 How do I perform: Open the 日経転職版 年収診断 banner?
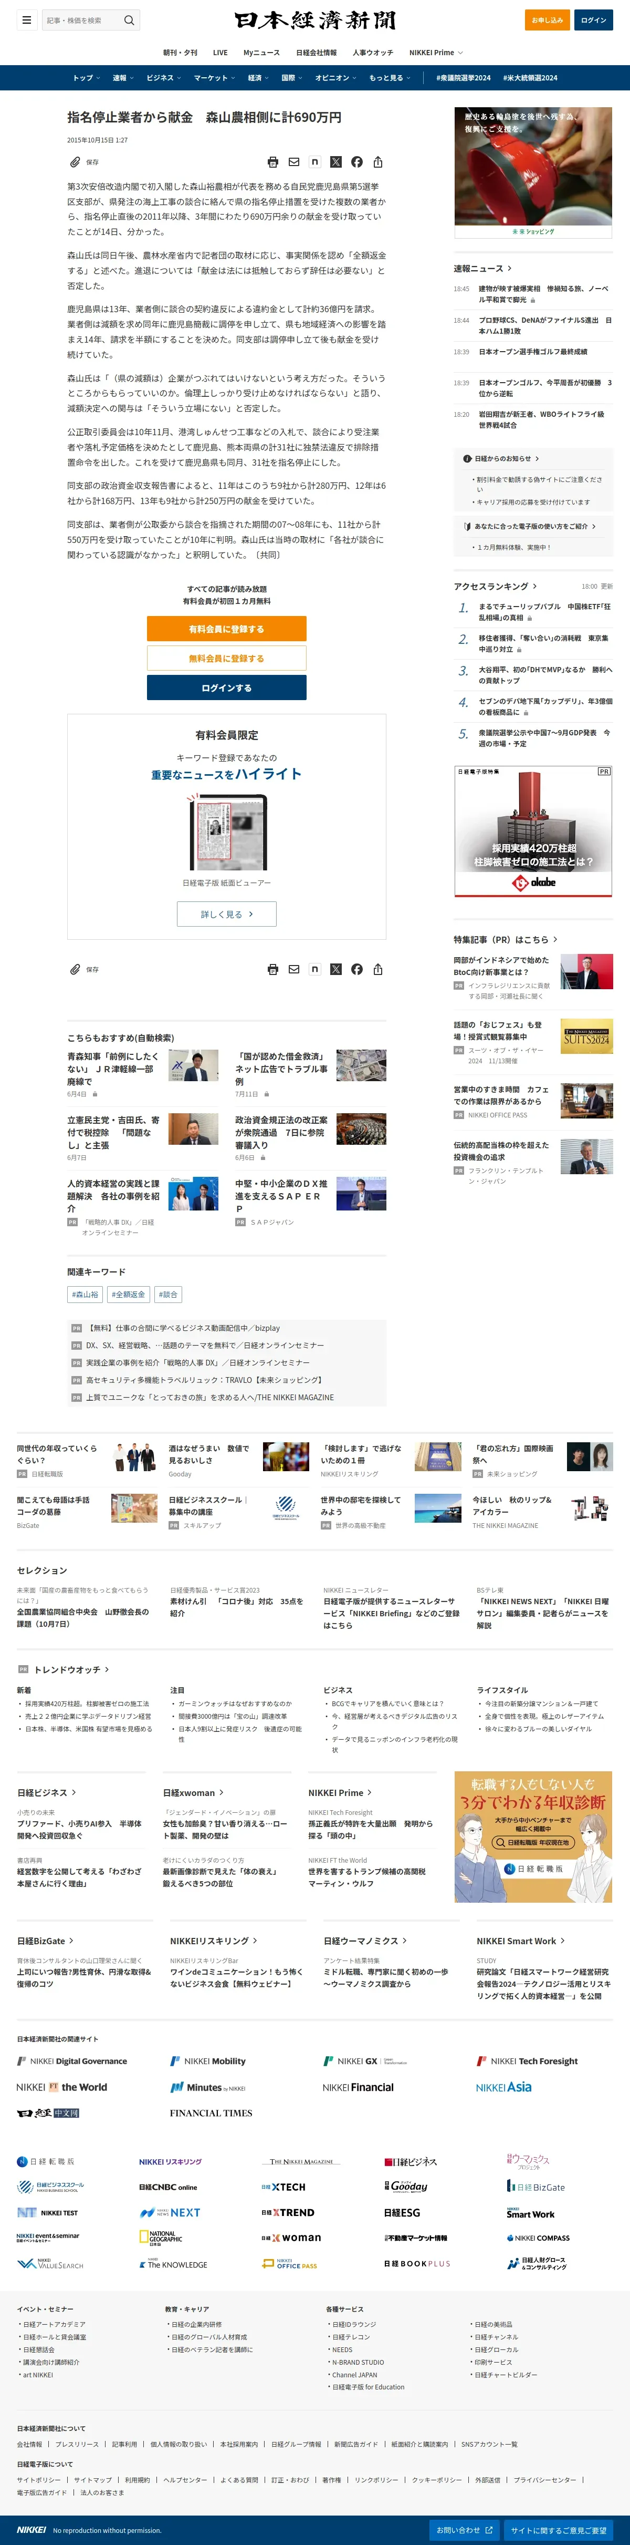(x=533, y=1836)
